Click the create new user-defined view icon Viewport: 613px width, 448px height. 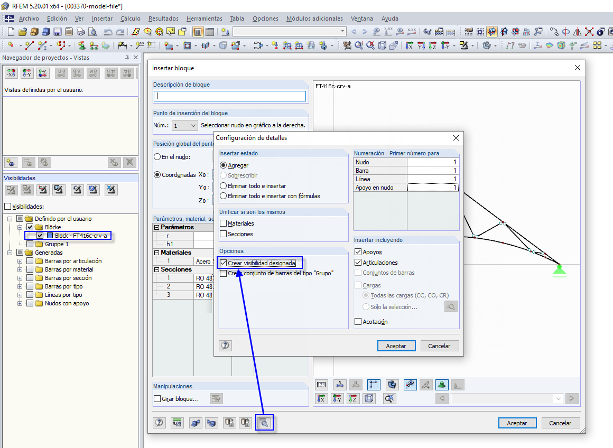(10, 162)
